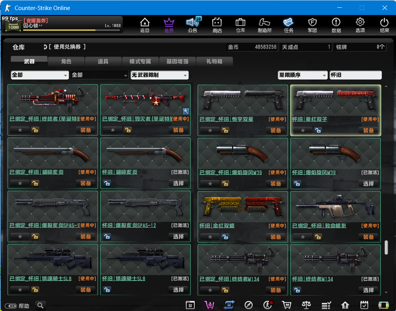Open the 仓库 briefcase icon in top bar

pos(240,25)
